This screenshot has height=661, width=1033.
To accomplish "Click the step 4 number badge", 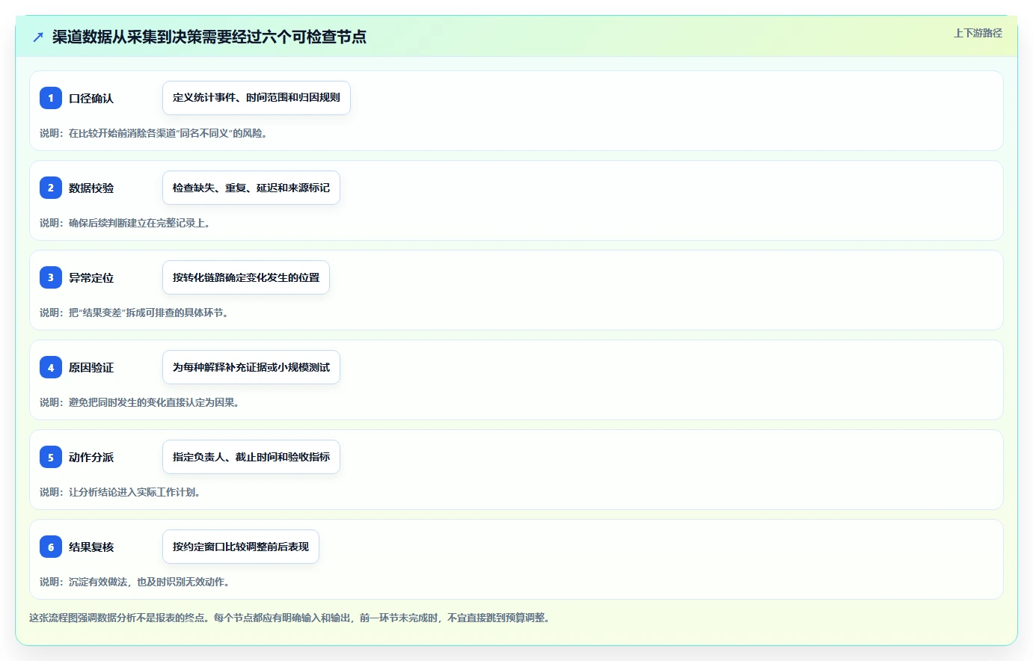I will pyautogui.click(x=51, y=367).
